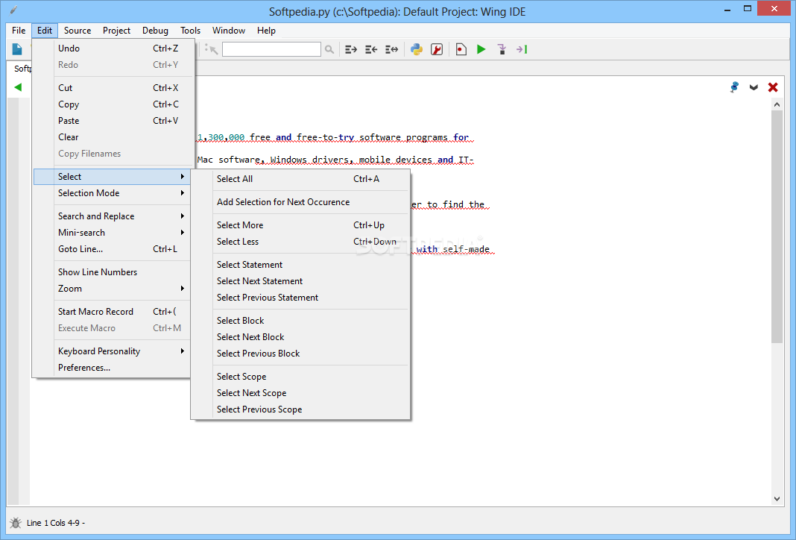
Task: Open the Source menu
Action: tap(78, 31)
